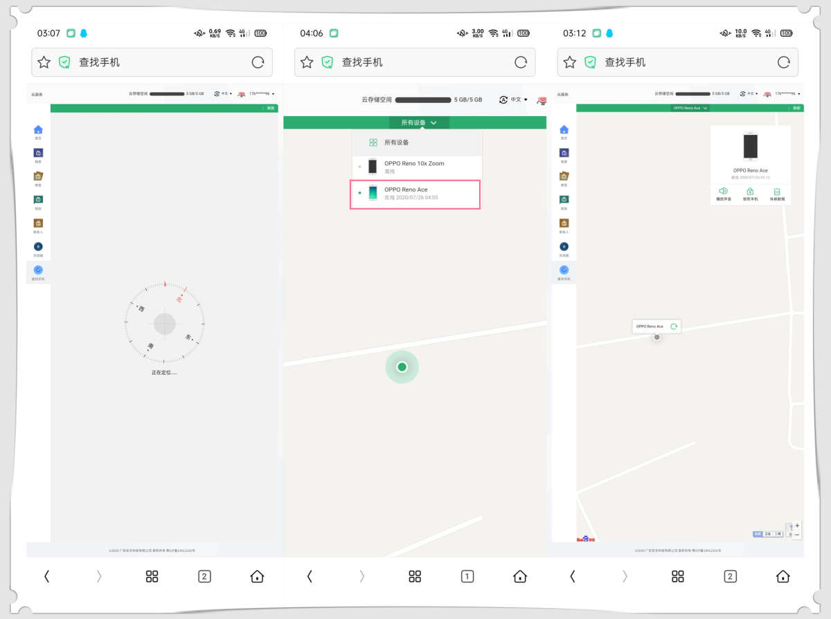Tap the 查找手机 address field in the 04:06 browser
The height and width of the screenshot is (619, 831).
415,62
